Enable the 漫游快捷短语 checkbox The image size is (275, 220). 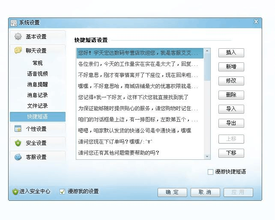[210, 172]
